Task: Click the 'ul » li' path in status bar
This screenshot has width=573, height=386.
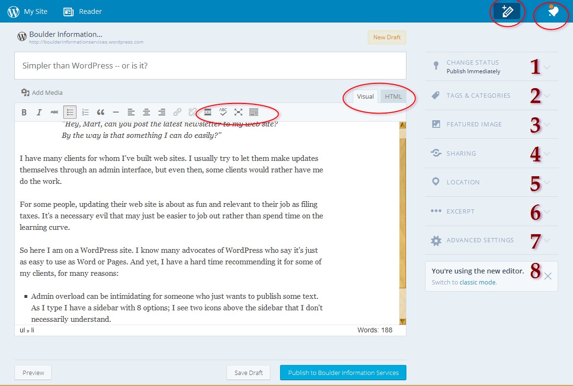Action: click(27, 330)
